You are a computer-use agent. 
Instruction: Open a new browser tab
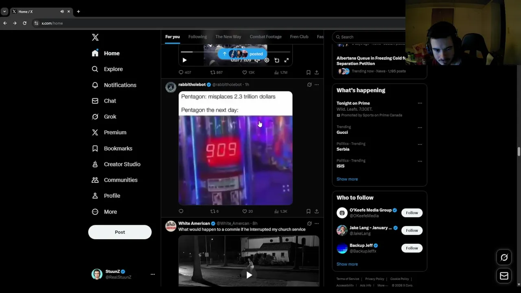pos(78,11)
